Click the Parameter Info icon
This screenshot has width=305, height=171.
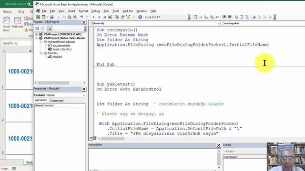(x=212, y=17)
